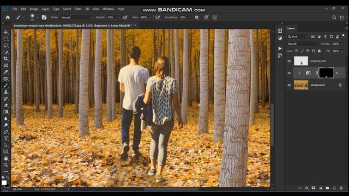This screenshot has height=196, width=349.
Task: Select the Horizontal Type tool
Action: (x=6, y=138)
